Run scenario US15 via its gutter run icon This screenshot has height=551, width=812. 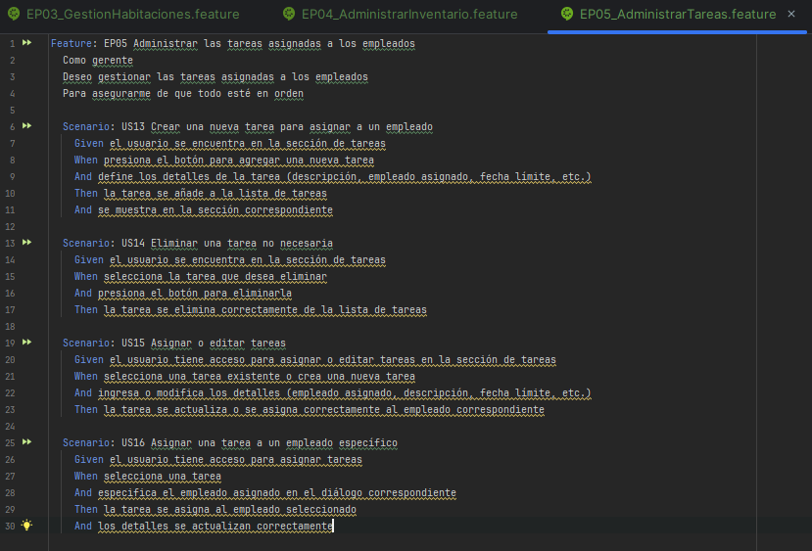point(26,343)
